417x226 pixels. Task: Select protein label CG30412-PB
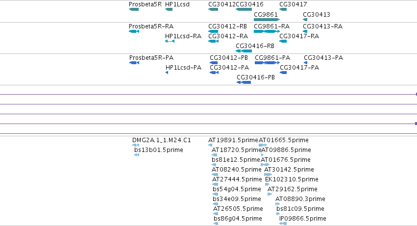click(229, 58)
